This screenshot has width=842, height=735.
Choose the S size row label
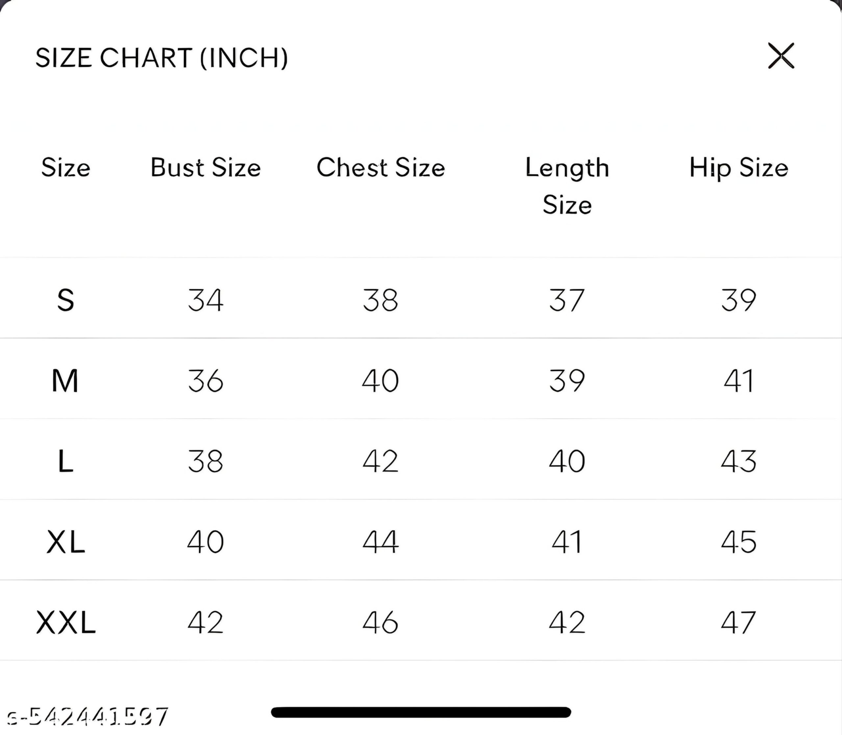[66, 300]
